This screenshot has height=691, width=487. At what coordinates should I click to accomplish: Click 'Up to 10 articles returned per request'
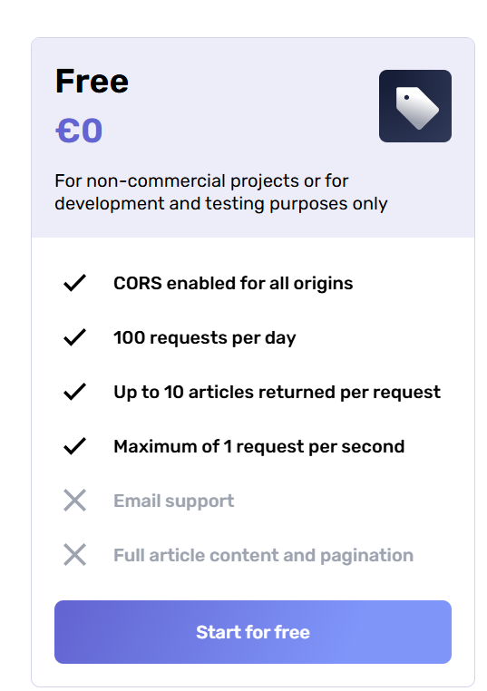[277, 393]
